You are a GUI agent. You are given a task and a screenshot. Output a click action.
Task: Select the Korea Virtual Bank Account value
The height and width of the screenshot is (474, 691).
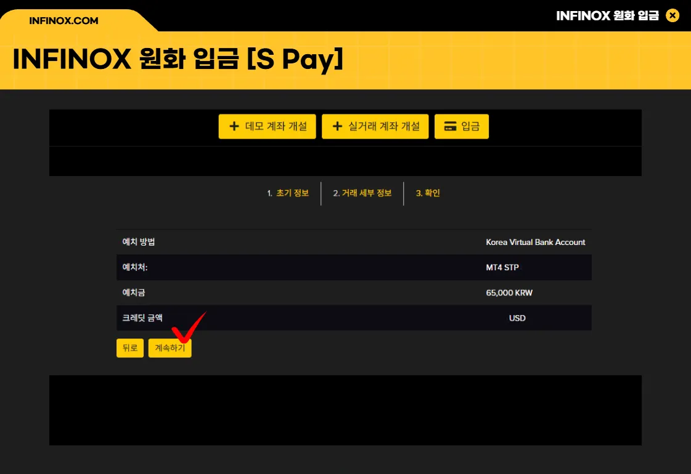(536, 242)
